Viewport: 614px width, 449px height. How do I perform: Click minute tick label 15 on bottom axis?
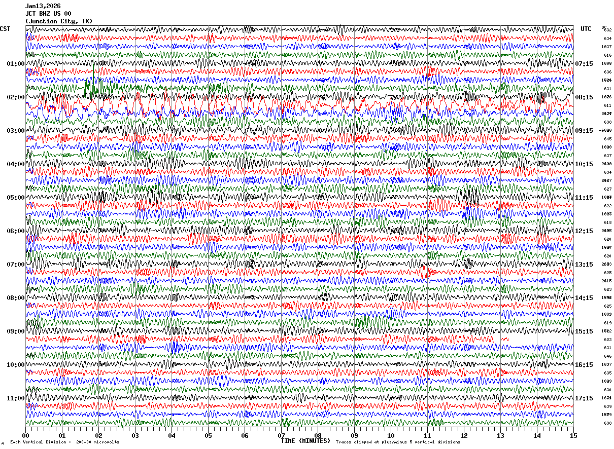(573, 435)
